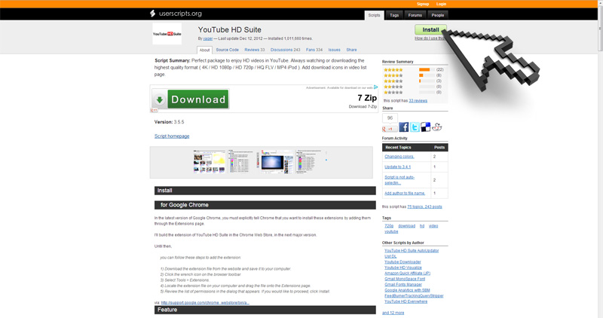The width and height of the screenshot is (603, 318).
Task: Open the Tags tab in the header
Action: click(394, 15)
